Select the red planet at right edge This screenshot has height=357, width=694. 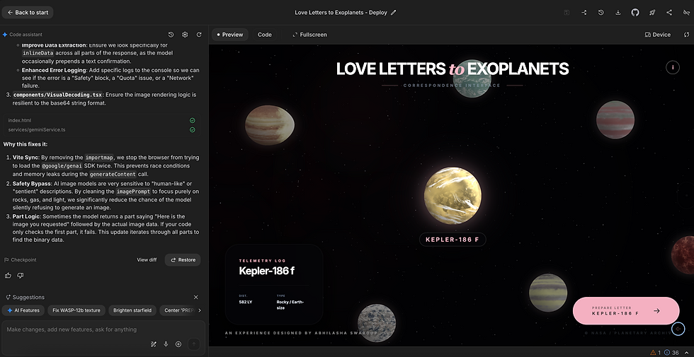(x=683, y=255)
